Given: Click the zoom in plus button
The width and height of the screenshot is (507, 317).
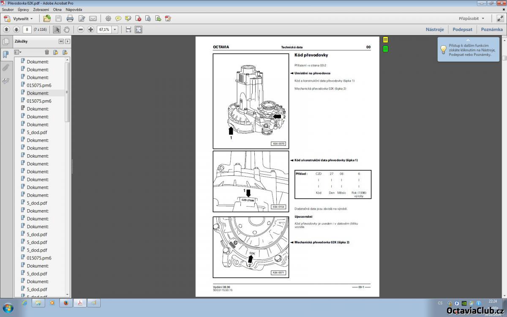Looking at the screenshot, I should (90, 30).
